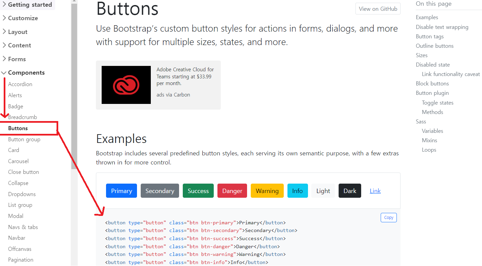Click the blue Primary example button
Screen dimensions: 482x266
(122, 191)
